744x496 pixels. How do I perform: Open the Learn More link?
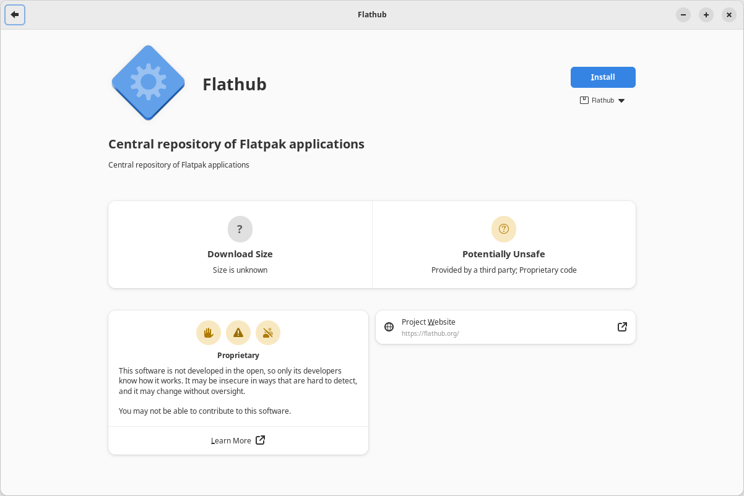(231, 440)
